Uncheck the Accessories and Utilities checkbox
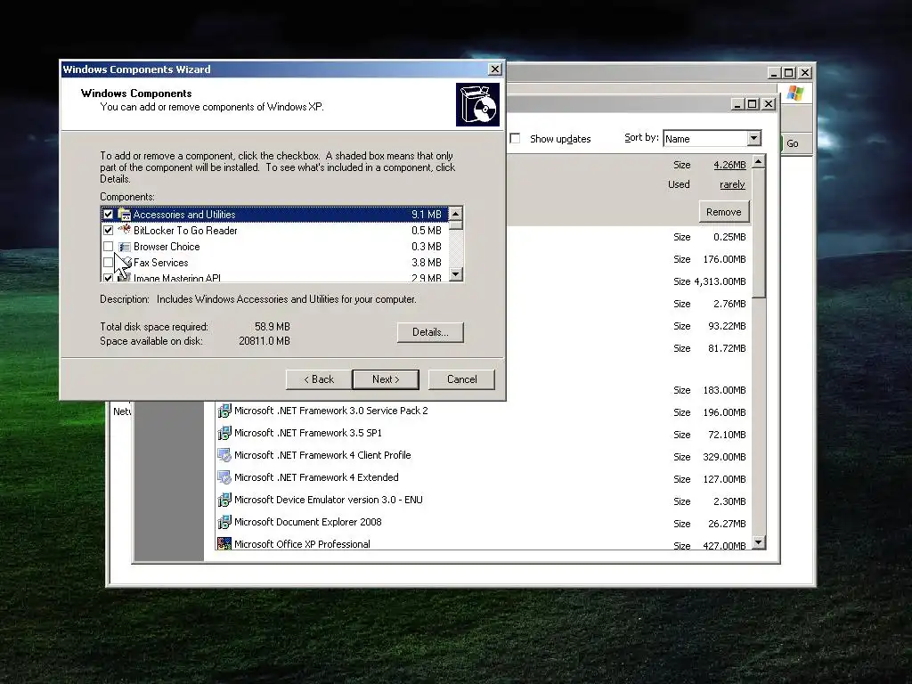The image size is (912, 684). click(108, 214)
